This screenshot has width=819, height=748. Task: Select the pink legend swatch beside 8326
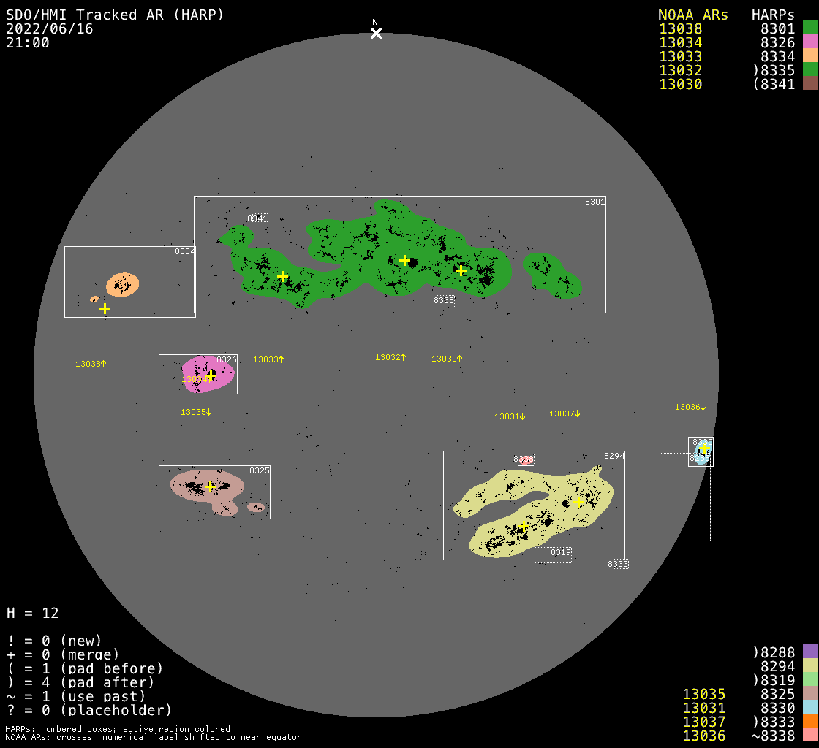(x=809, y=42)
